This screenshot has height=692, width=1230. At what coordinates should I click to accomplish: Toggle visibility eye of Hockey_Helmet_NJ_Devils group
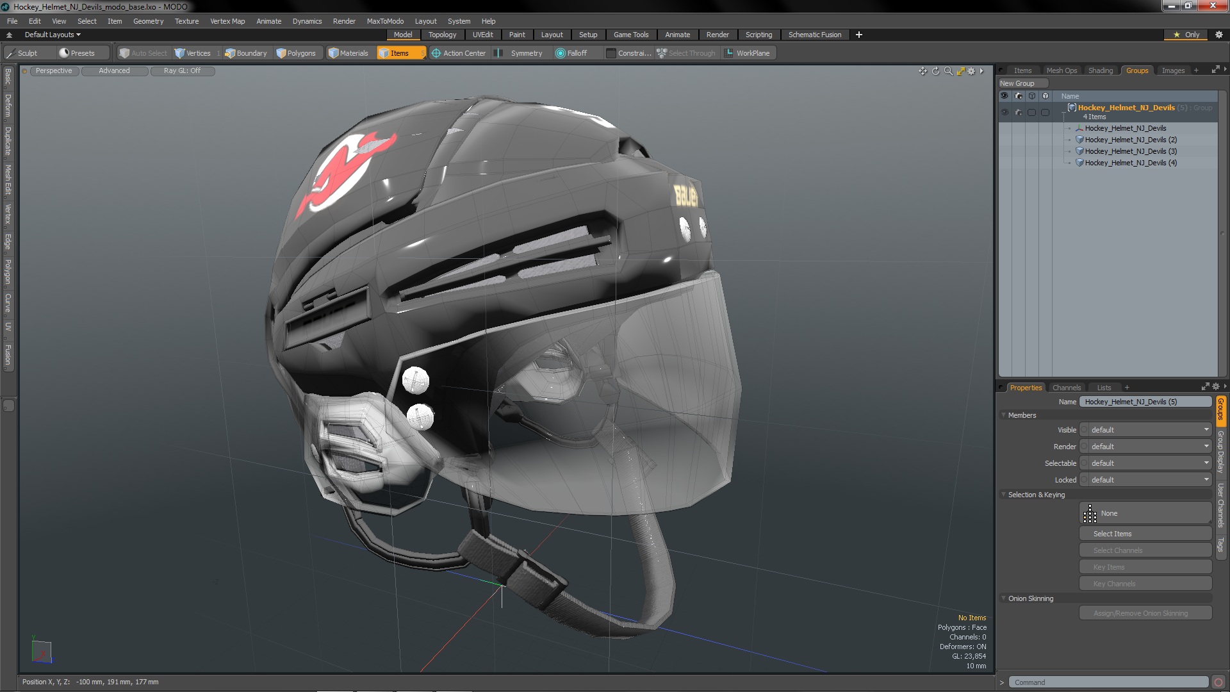(1004, 112)
